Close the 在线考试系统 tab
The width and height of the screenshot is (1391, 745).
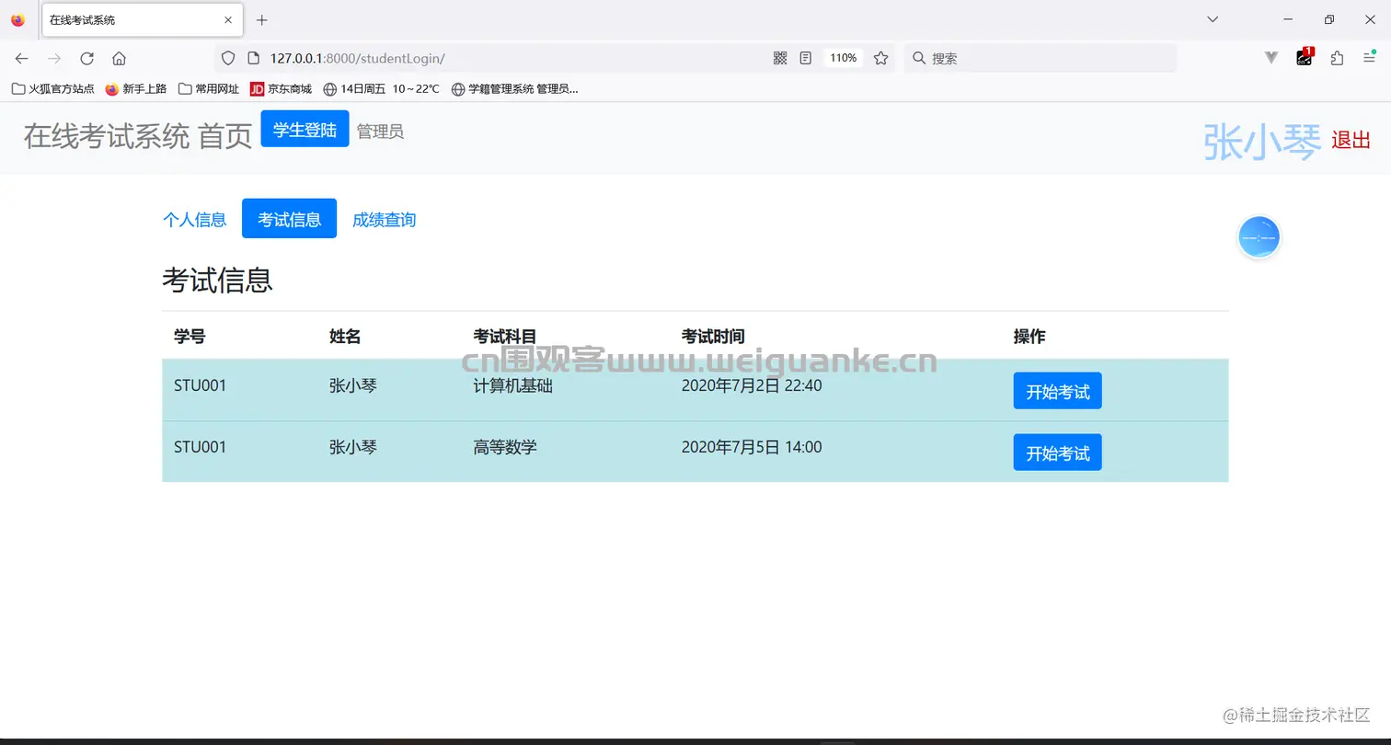pos(228,19)
